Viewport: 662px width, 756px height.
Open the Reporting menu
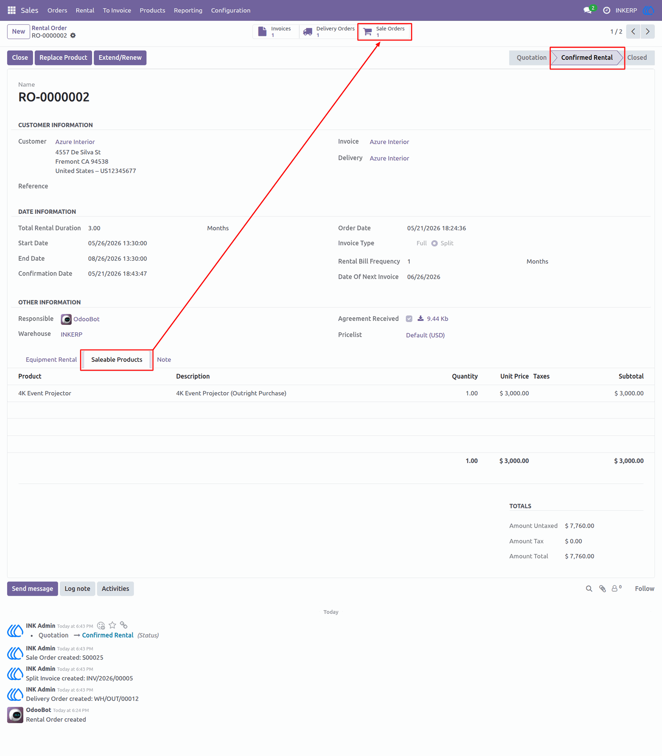tap(188, 10)
